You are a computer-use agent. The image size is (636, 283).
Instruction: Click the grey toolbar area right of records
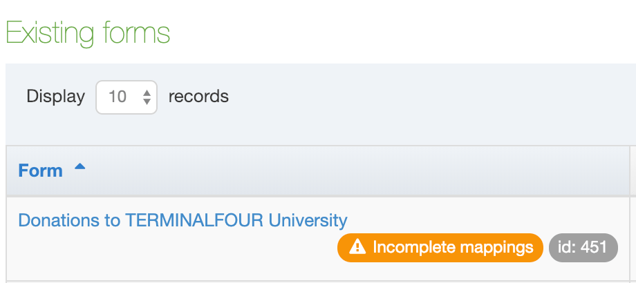click(x=415, y=97)
